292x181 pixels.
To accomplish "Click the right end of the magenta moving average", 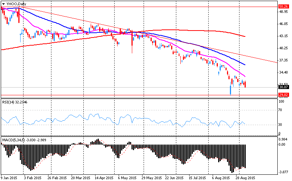I will tap(244, 76).
